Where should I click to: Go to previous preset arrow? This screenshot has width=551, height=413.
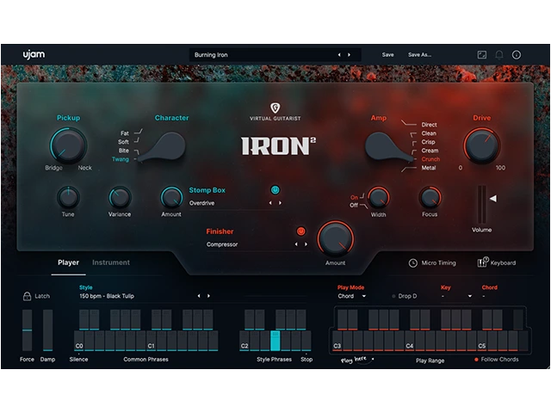tap(339, 55)
